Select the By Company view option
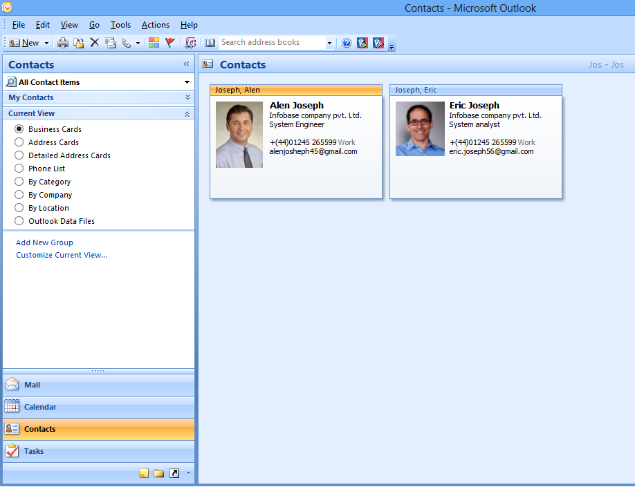This screenshot has height=487, width=635. [x=19, y=195]
